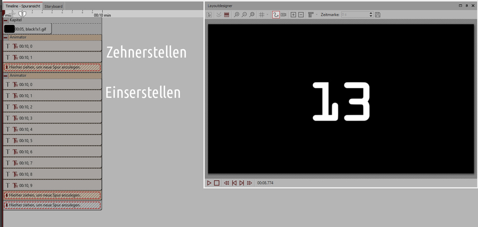
Task: Toggle the grid icon in Layoutdesigner toolbar
Action: click(262, 15)
